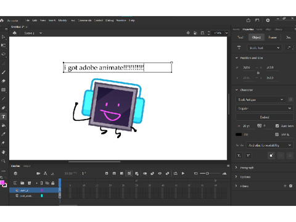Switch to the Frame tab
Viewport: 296px width, 222px height.
tap(273, 38)
